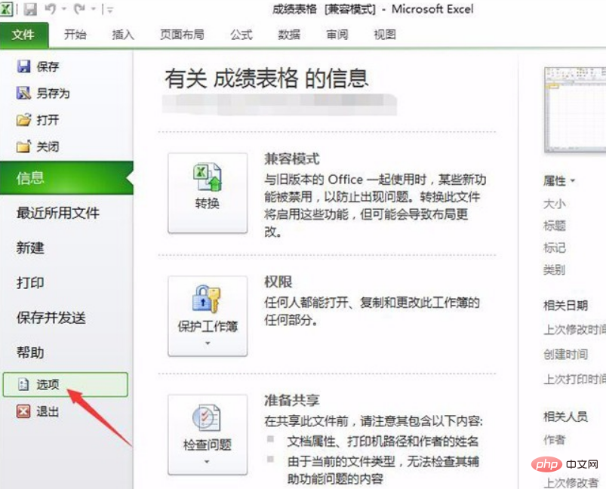This screenshot has height=489, width=606.
Task: Open the 保存并发送 section
Action: pos(51,318)
